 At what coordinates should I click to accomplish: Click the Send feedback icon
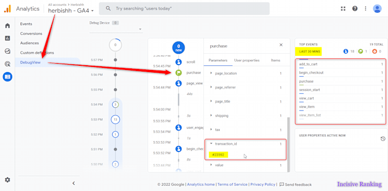(x=282, y=184)
